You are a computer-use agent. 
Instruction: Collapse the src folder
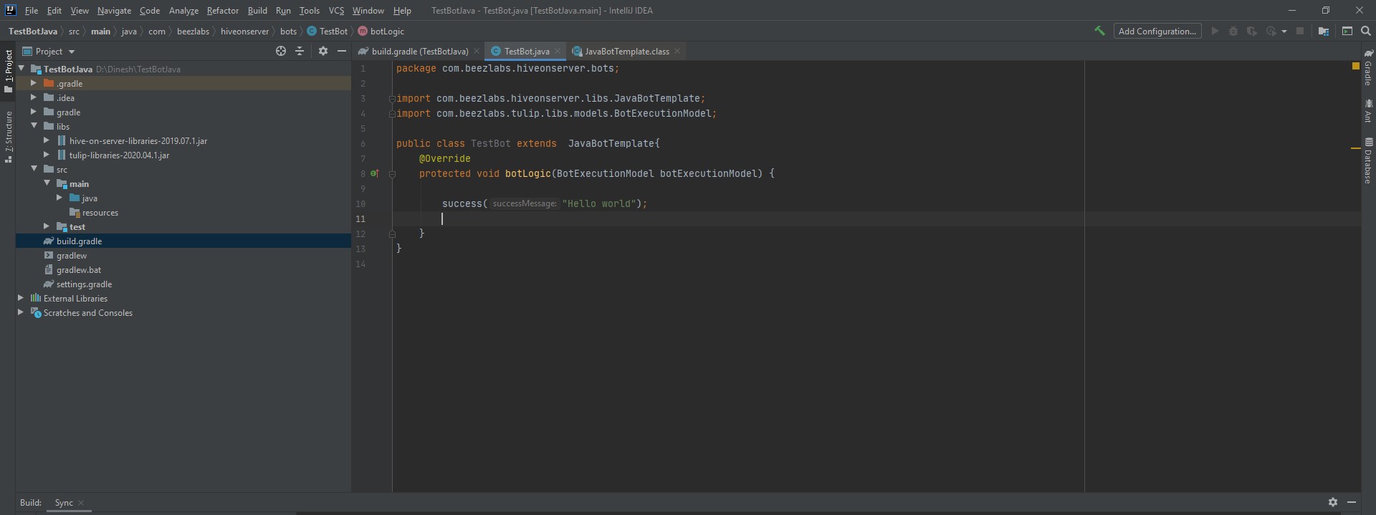tap(34, 169)
